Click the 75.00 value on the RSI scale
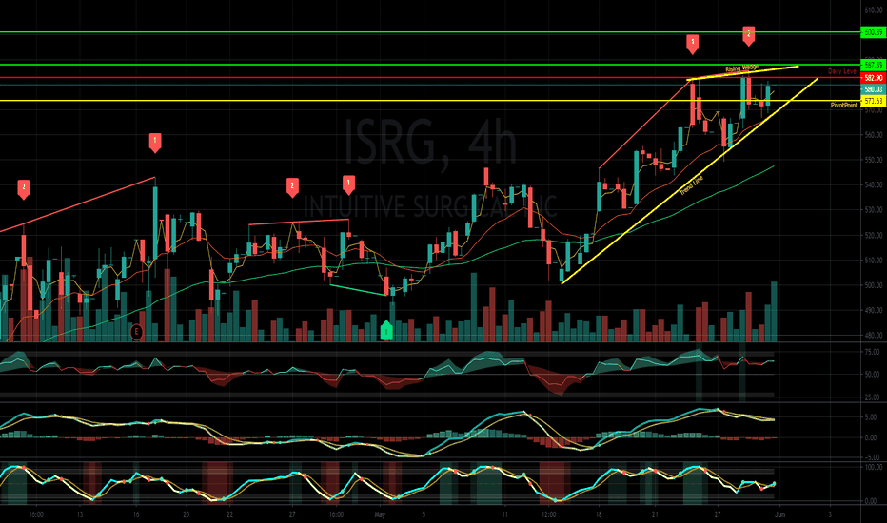The image size is (887, 523). pyautogui.click(x=873, y=352)
